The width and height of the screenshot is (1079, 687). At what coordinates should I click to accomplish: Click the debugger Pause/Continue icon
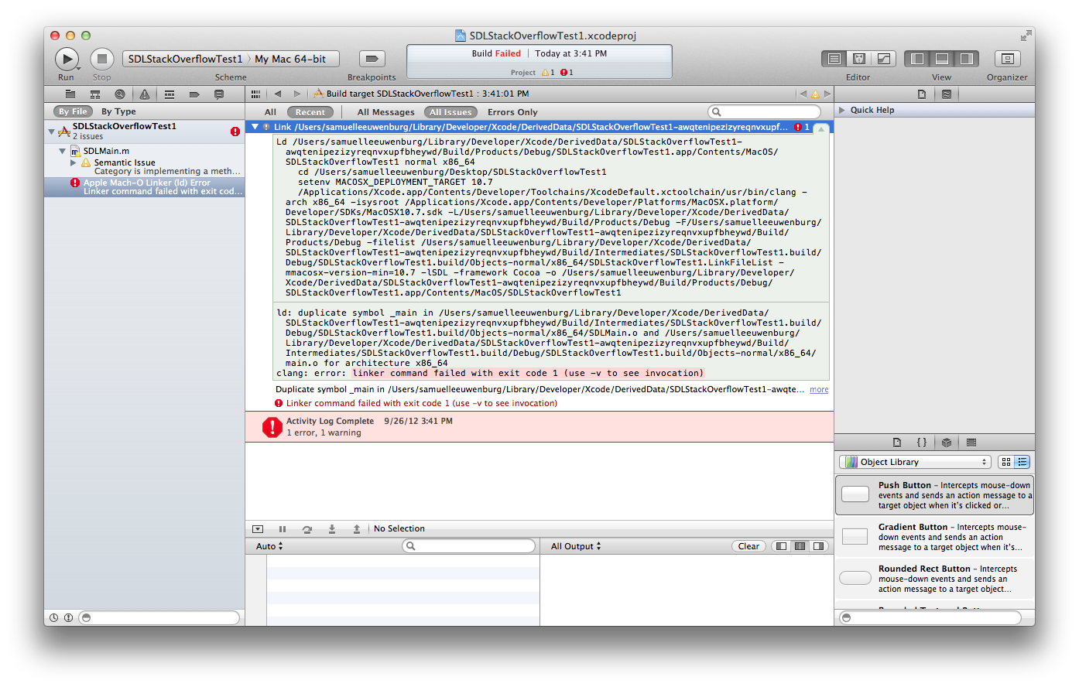pyautogui.click(x=283, y=529)
